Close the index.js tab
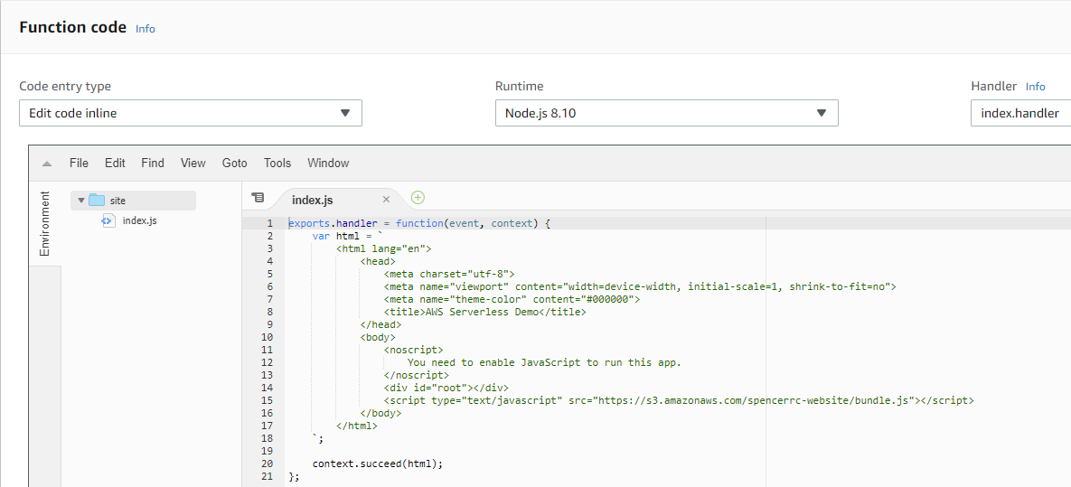Screen dimensions: 1071x487 click(x=386, y=200)
